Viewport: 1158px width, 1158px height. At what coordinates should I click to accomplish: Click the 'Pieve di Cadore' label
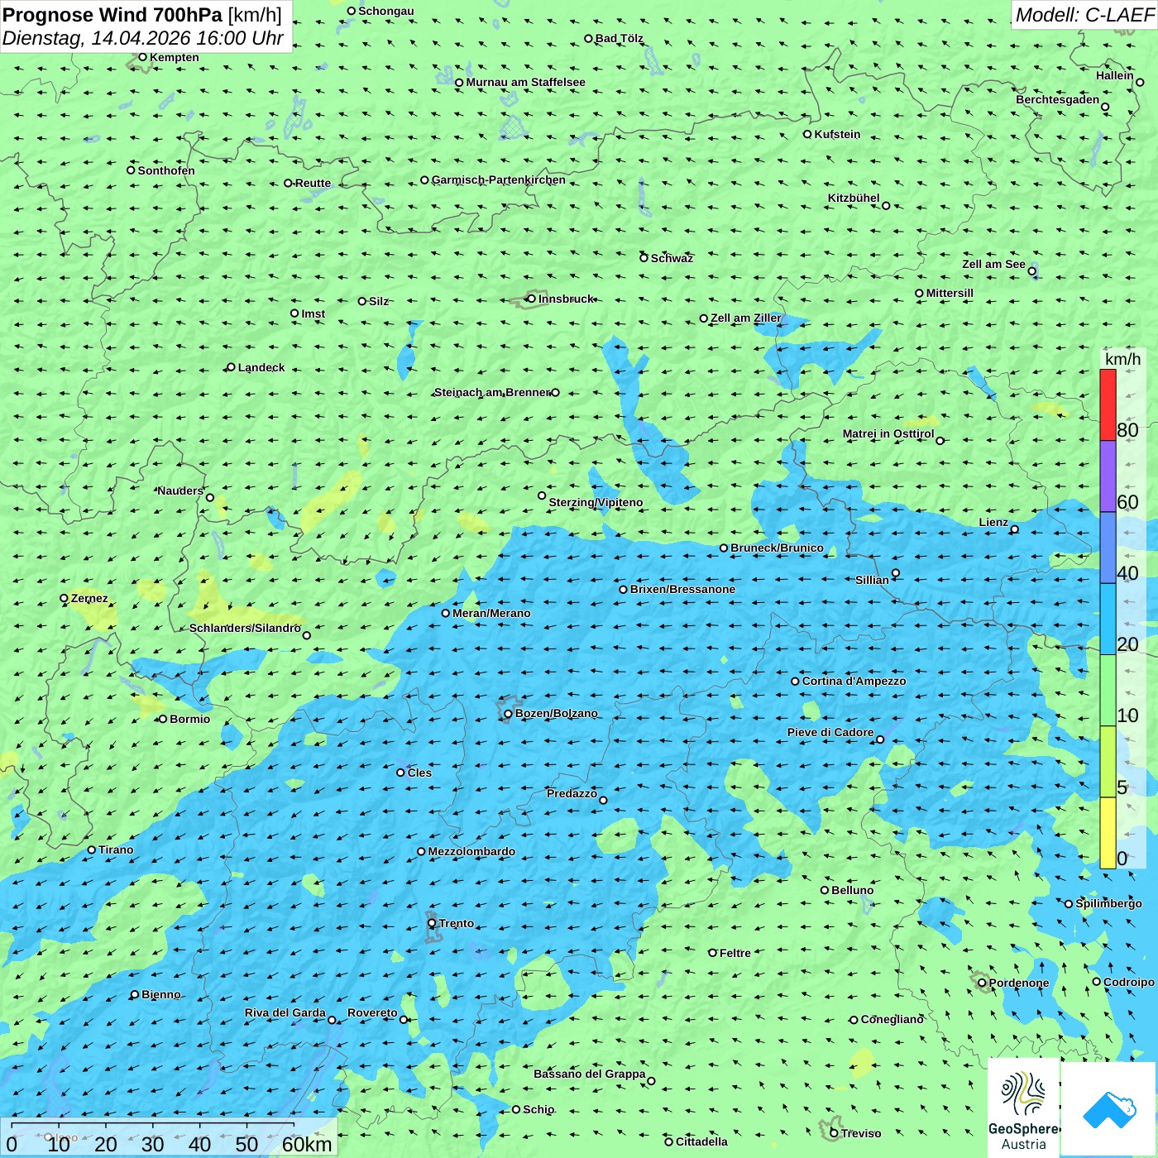coord(830,732)
